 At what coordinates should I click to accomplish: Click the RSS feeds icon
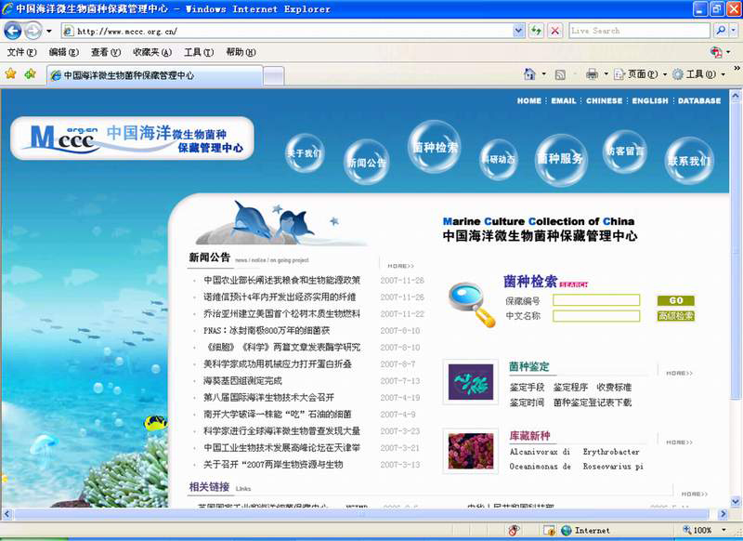[x=560, y=74]
